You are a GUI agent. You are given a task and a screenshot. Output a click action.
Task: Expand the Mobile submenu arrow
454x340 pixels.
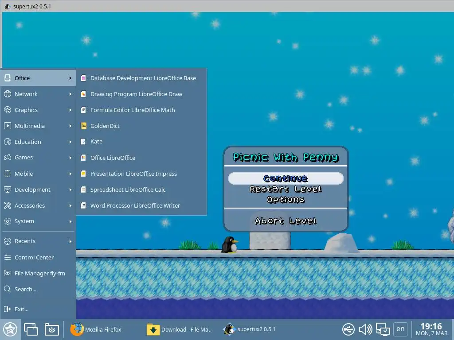(x=70, y=174)
